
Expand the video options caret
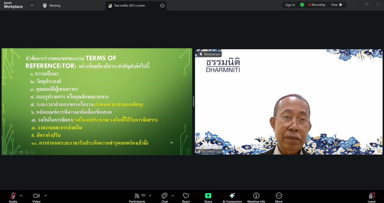tap(45, 196)
